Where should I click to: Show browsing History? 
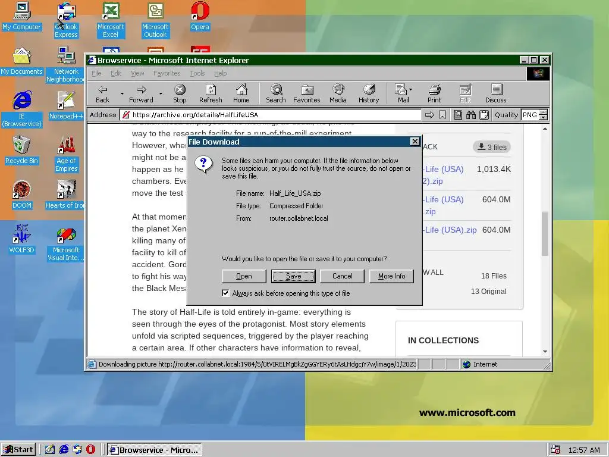coord(369,93)
